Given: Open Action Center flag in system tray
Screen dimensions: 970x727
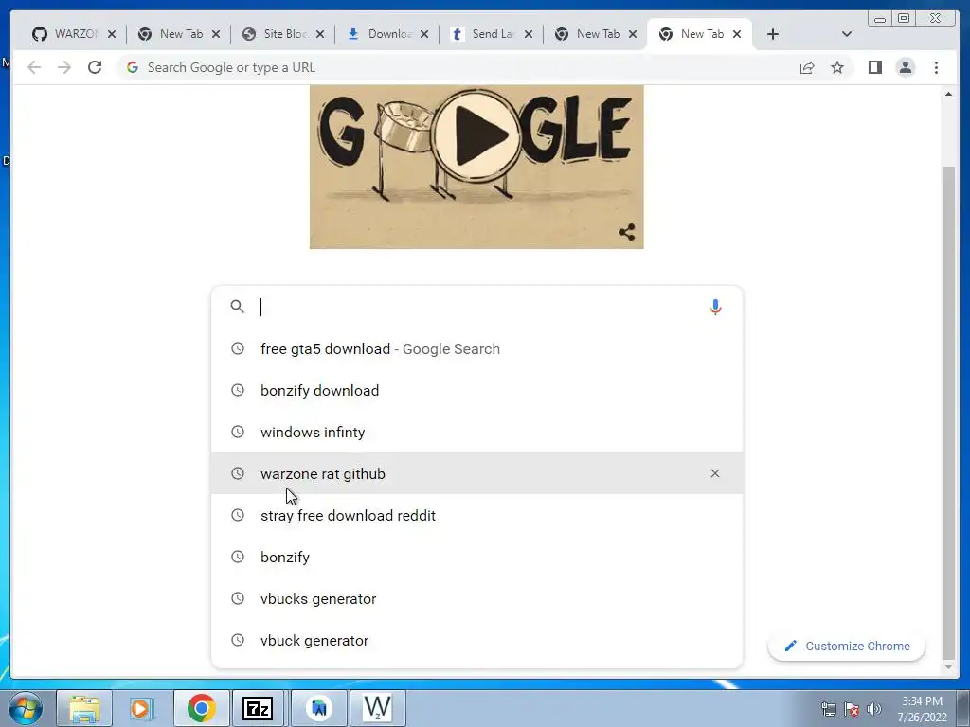Looking at the screenshot, I should [852, 709].
